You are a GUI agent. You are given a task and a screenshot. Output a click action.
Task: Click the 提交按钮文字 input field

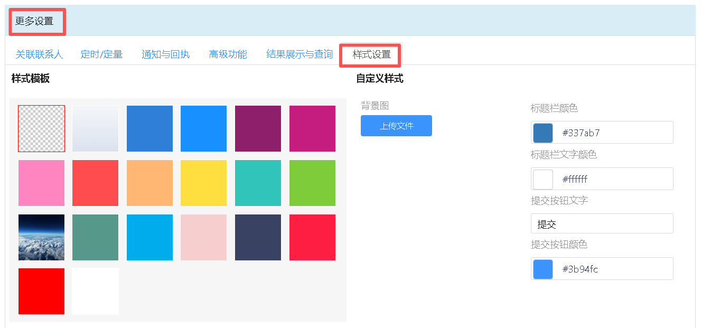(602, 223)
